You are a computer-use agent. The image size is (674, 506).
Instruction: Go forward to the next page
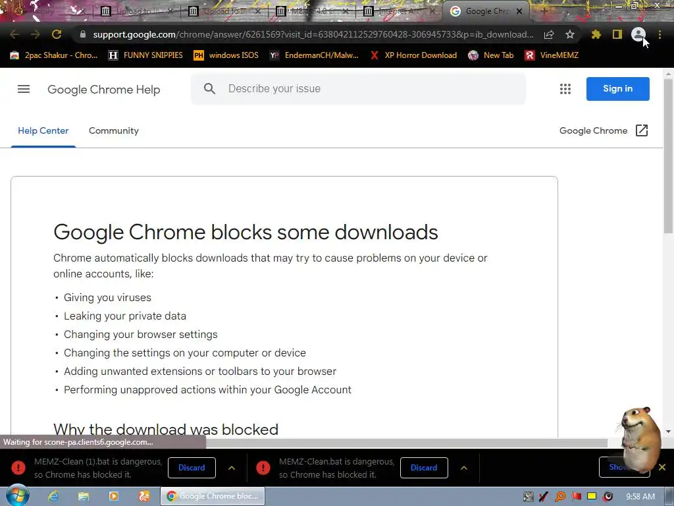(x=36, y=34)
